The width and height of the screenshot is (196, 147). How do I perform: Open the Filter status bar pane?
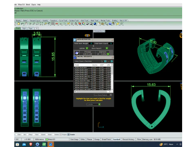tap(139, 139)
